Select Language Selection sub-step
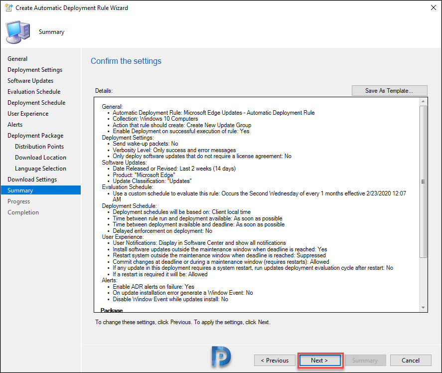Image resolution: width=442 pixels, height=373 pixels. click(40, 169)
